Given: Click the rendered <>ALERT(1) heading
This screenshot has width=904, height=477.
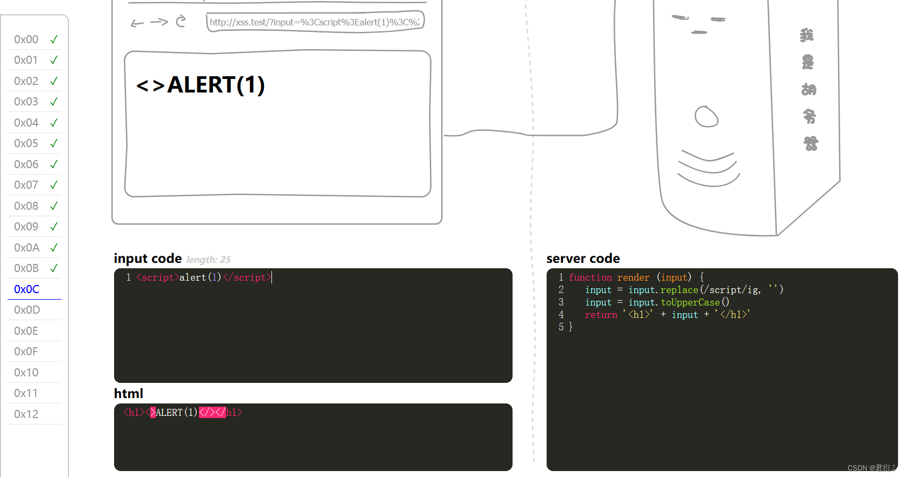Looking at the screenshot, I should pyautogui.click(x=201, y=85).
